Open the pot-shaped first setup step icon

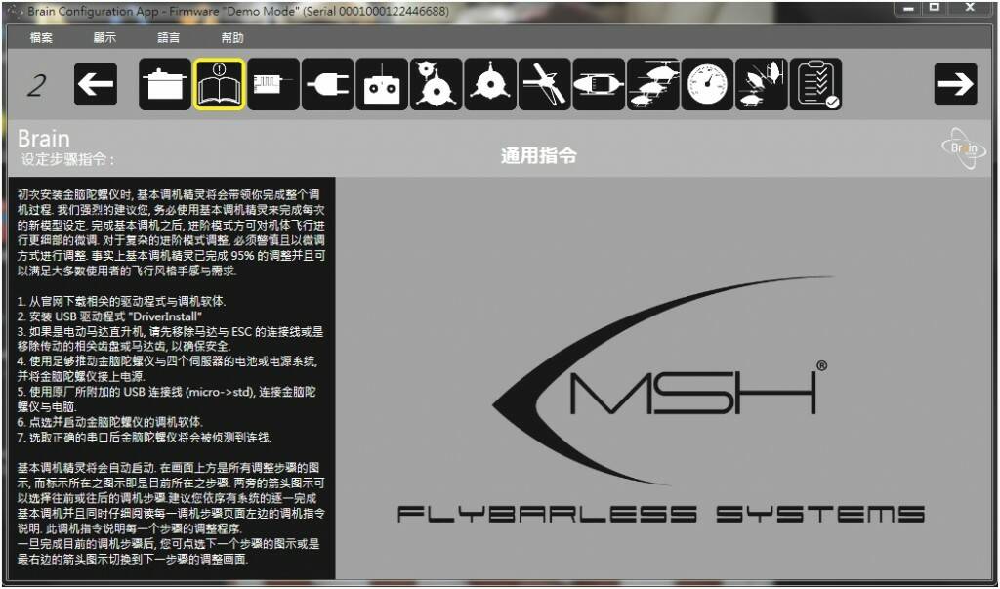coord(165,84)
